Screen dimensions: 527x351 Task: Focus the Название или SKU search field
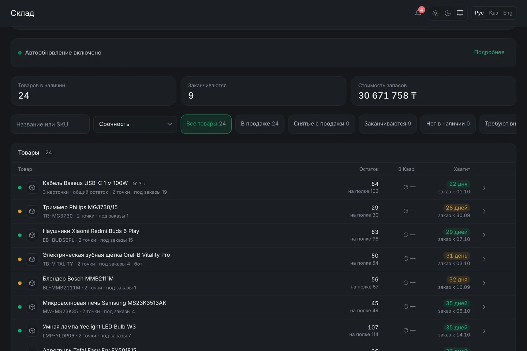(50, 124)
